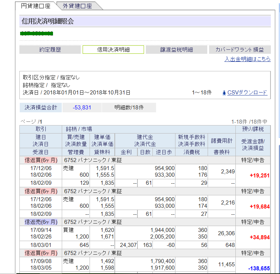Screen dimensions: 280x274
Task: Click the 2,005,200 settlement amount cell
Action: (162, 237)
